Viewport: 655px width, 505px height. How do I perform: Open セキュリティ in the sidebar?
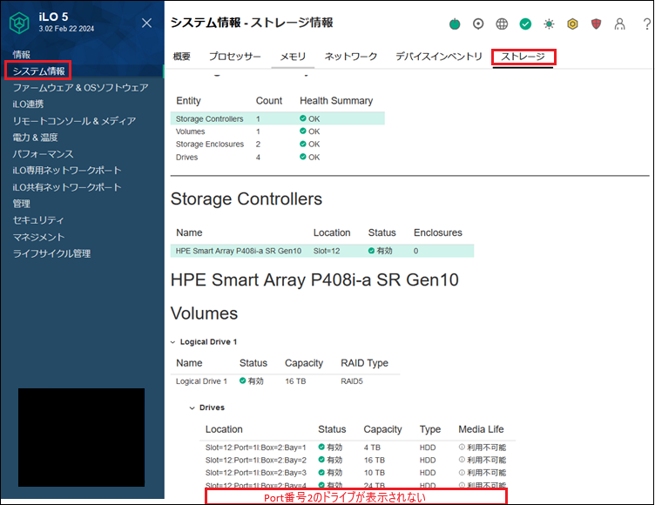[x=38, y=220]
